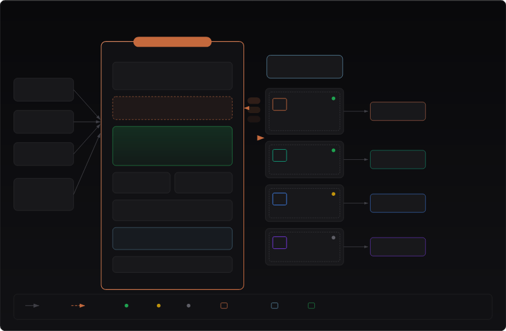Viewport: 506px width, 331px height.
Task: Click the orange-outlined square icon in its card
Action: point(280,104)
